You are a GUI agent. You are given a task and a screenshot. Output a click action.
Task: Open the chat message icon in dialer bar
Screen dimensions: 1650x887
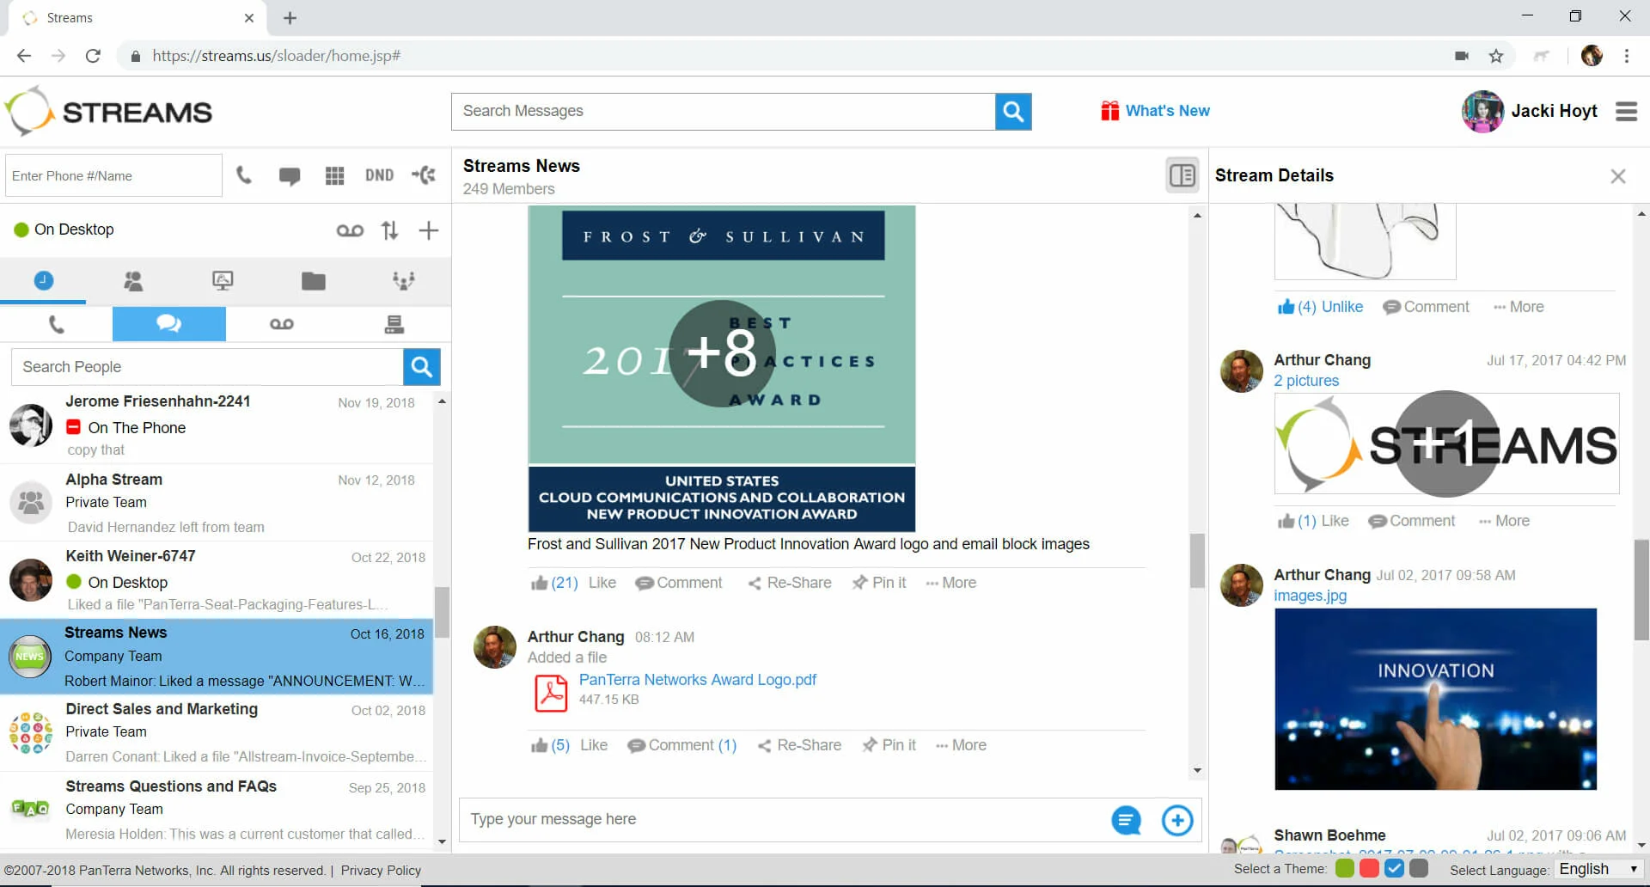(x=290, y=176)
